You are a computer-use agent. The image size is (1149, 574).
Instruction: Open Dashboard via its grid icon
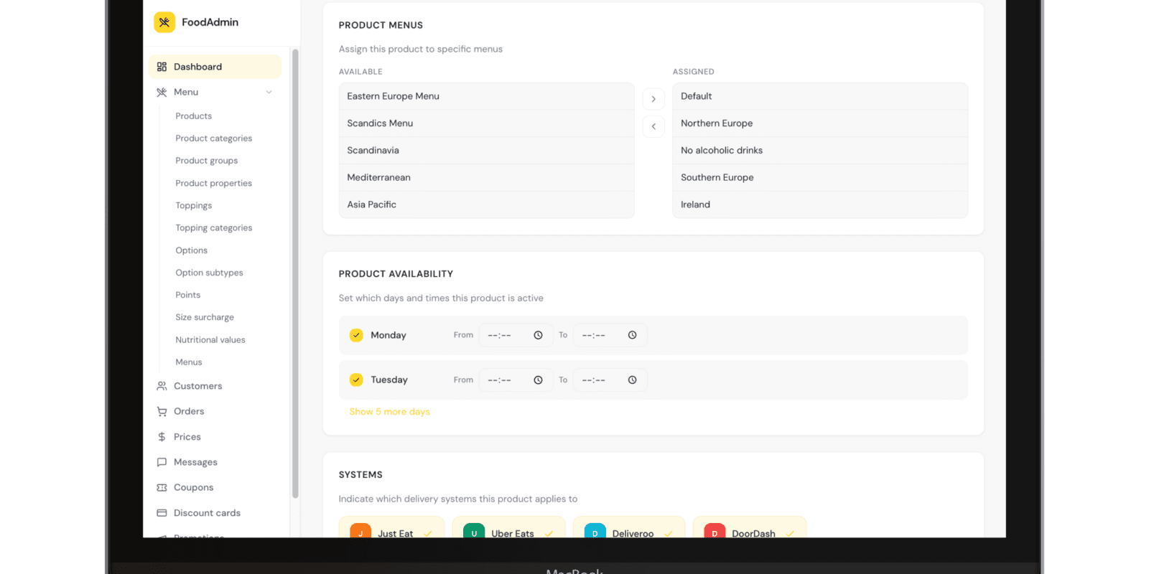pos(162,67)
